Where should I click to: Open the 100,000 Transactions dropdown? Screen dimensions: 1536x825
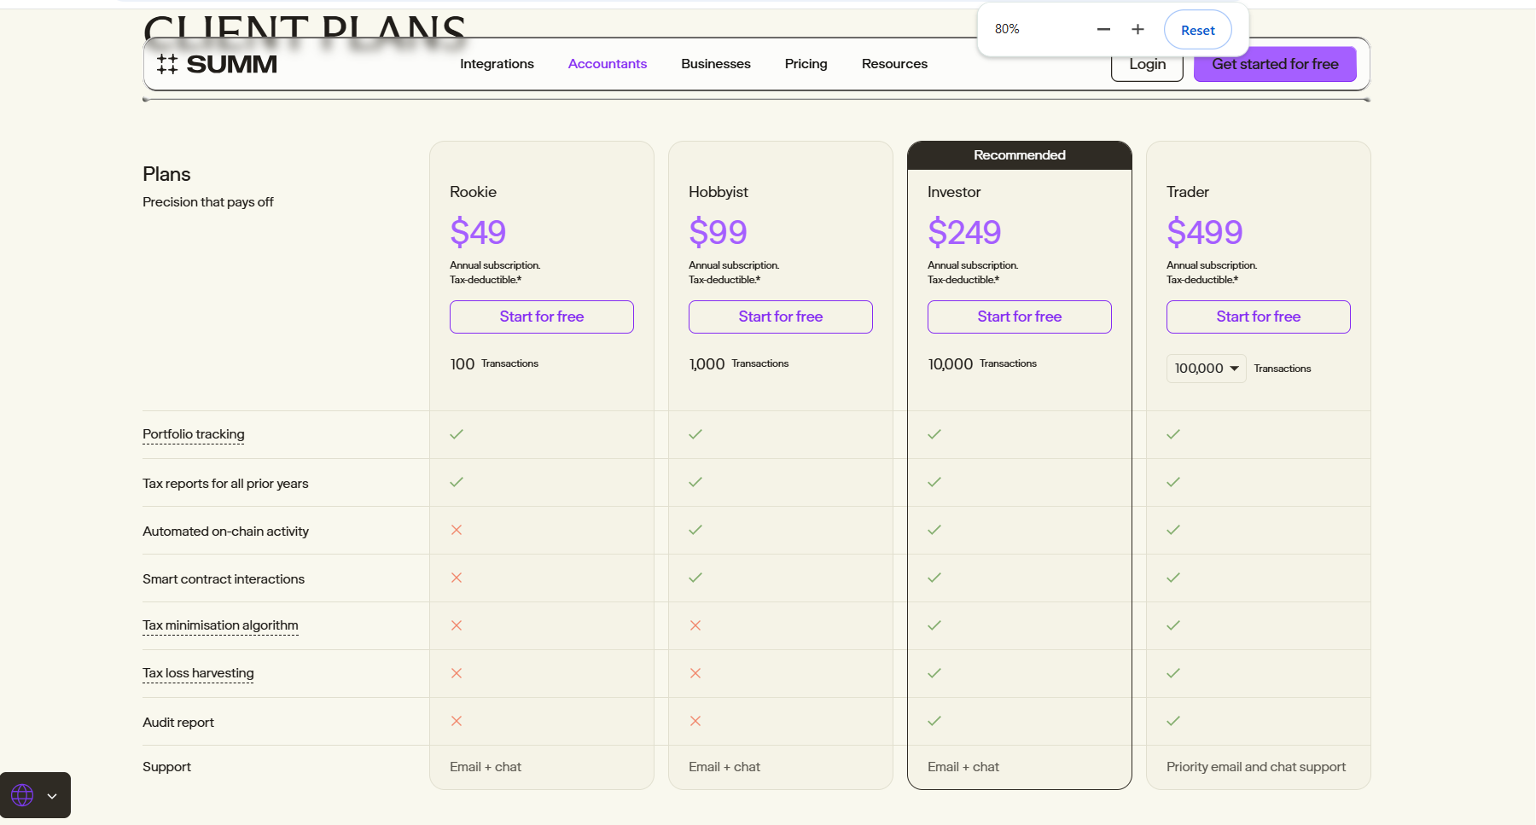tap(1206, 368)
